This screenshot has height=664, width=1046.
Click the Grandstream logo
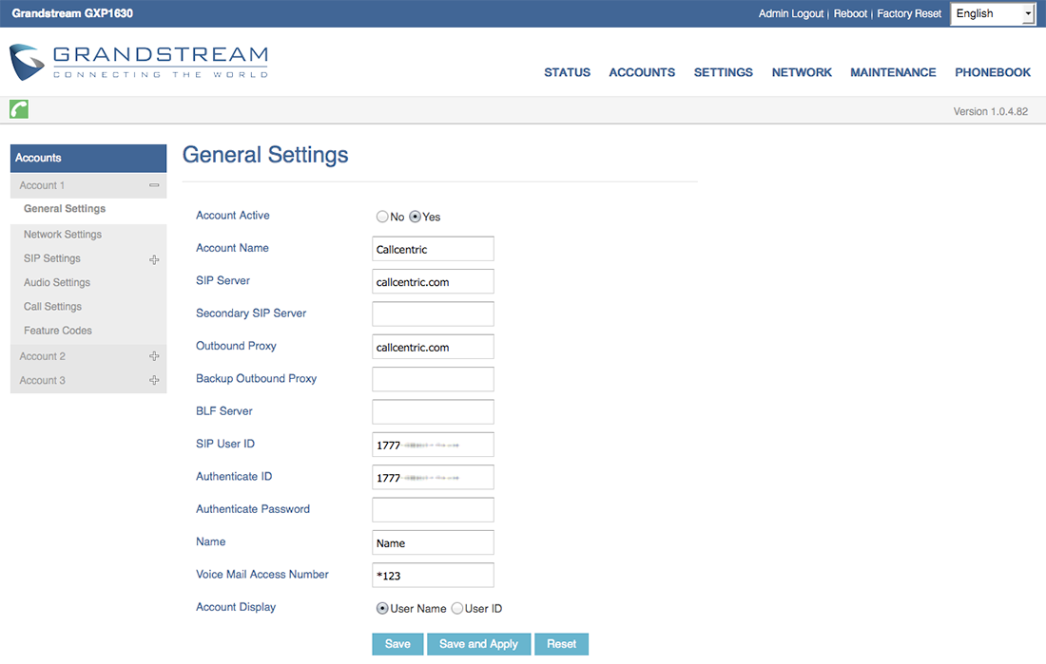(x=139, y=62)
